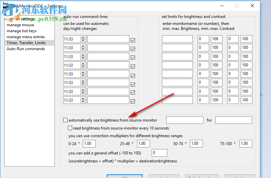Focus the first auto-run command-line text box
This screenshot has width=271, height=178.
[x=108, y=39]
